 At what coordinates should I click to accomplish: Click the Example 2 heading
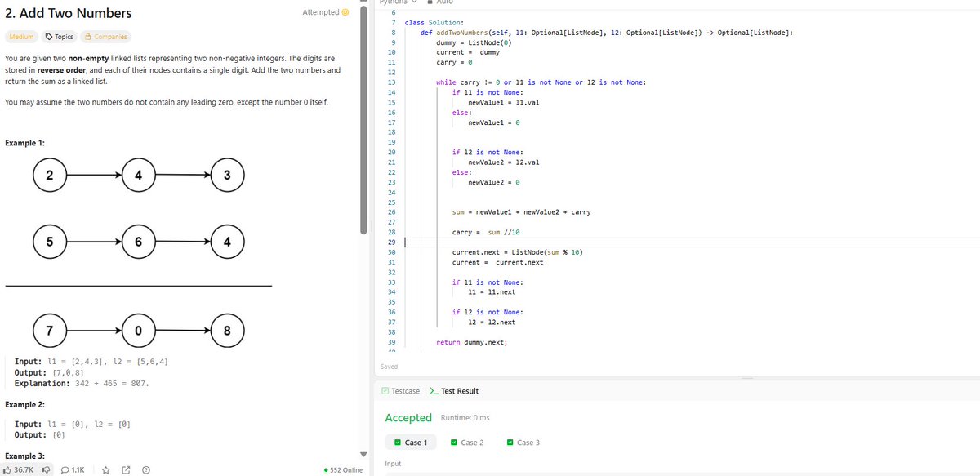point(24,405)
